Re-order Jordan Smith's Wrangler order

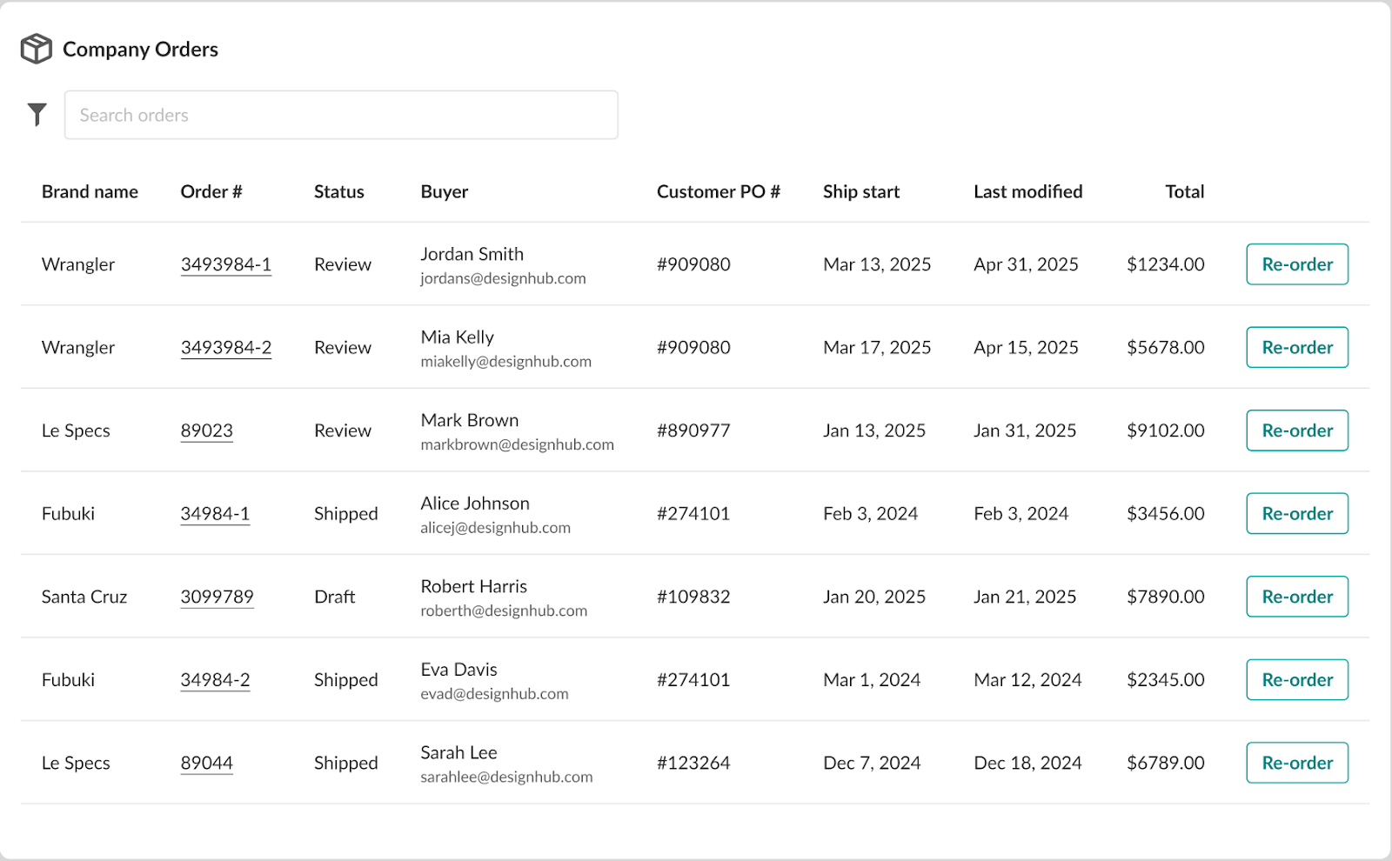pos(1296,264)
